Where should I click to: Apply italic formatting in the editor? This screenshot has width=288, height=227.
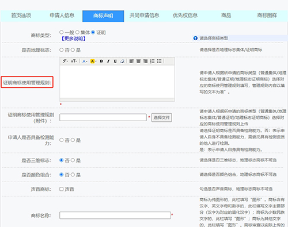coord(108,61)
